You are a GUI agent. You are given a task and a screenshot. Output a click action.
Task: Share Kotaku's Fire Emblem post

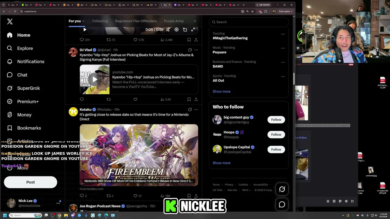(196, 196)
